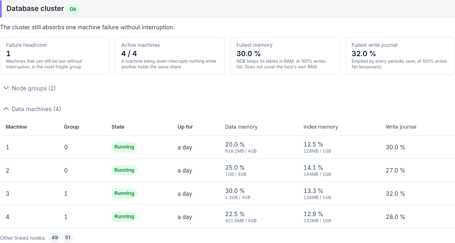Viewport: 455px width, 243px height.
Task: Click Running badge for machine 1
Action: 124,147
